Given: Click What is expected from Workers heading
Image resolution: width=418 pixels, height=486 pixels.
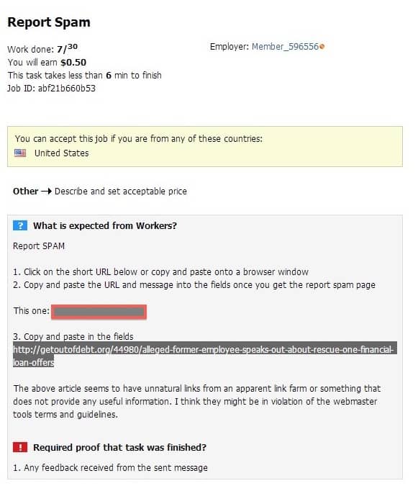Looking at the screenshot, I should point(105,225).
